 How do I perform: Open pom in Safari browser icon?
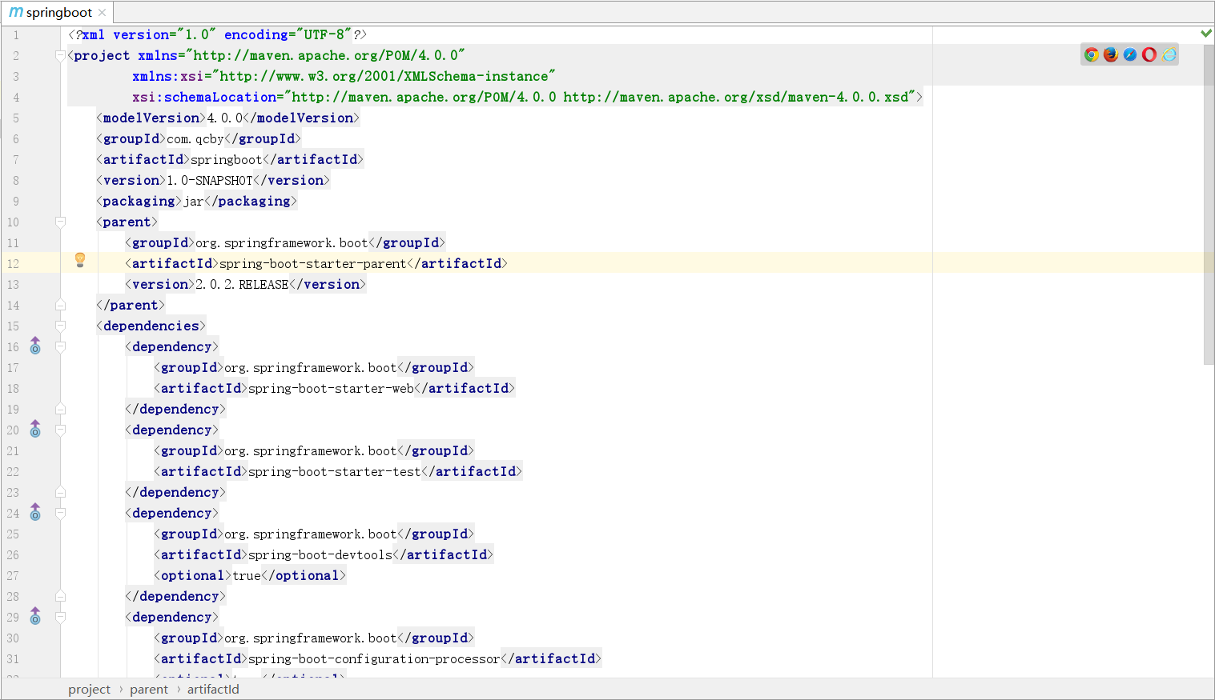pyautogui.click(x=1129, y=54)
